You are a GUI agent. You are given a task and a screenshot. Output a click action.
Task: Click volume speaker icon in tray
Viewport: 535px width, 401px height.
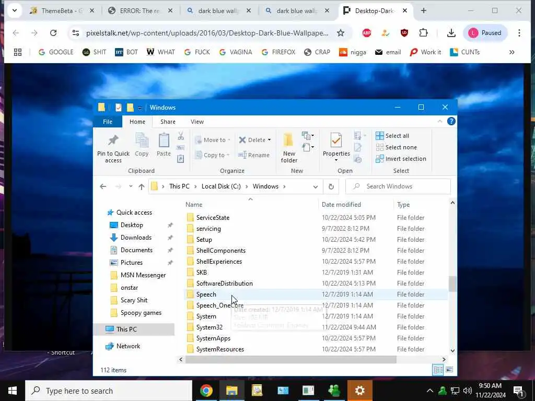(x=468, y=391)
